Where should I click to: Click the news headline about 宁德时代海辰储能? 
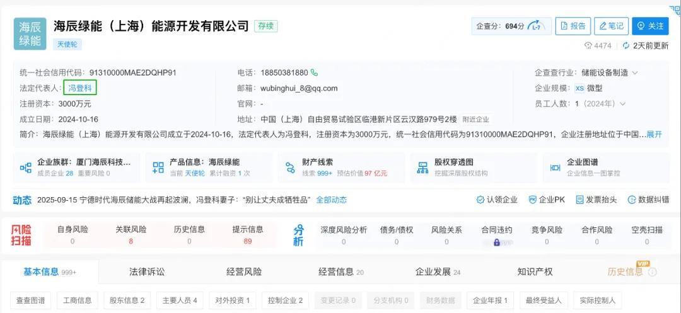click(174, 200)
